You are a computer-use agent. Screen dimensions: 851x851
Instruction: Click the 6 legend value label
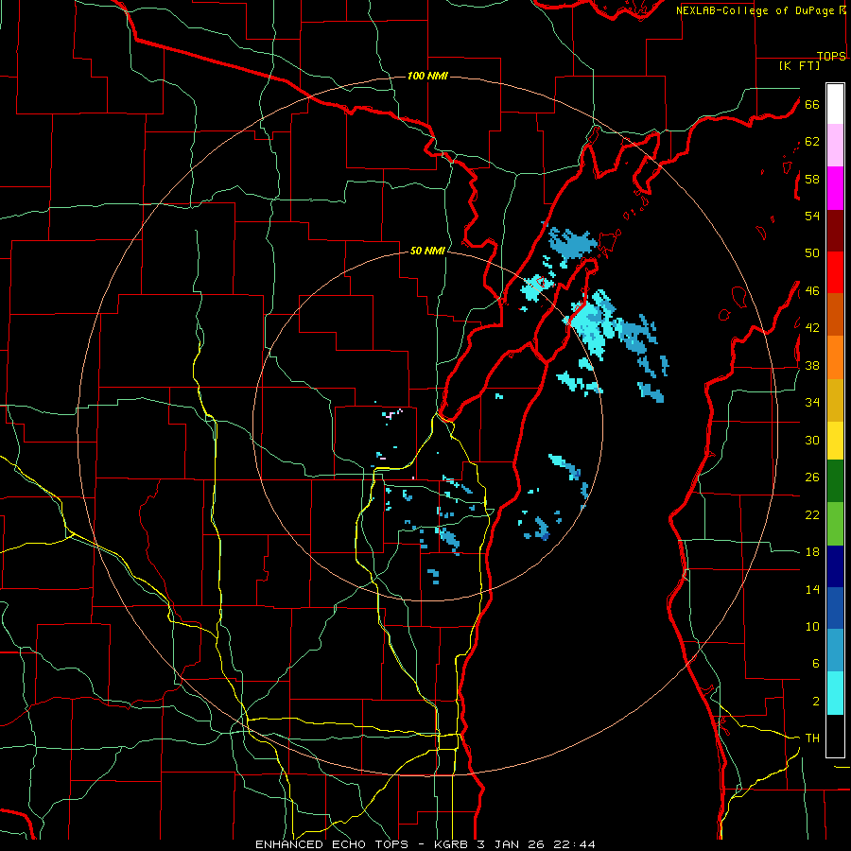click(x=816, y=664)
